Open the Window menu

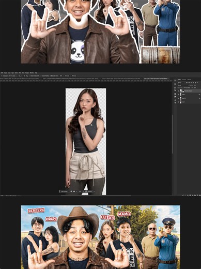(x=32, y=73)
